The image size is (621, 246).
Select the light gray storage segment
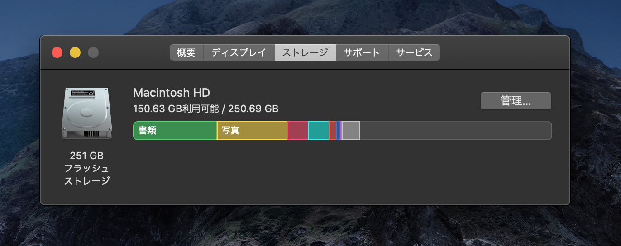pos(351,131)
